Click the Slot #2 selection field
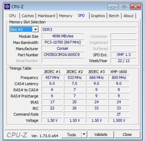The width and height of the screenshot is (146, 141). point(21,30)
